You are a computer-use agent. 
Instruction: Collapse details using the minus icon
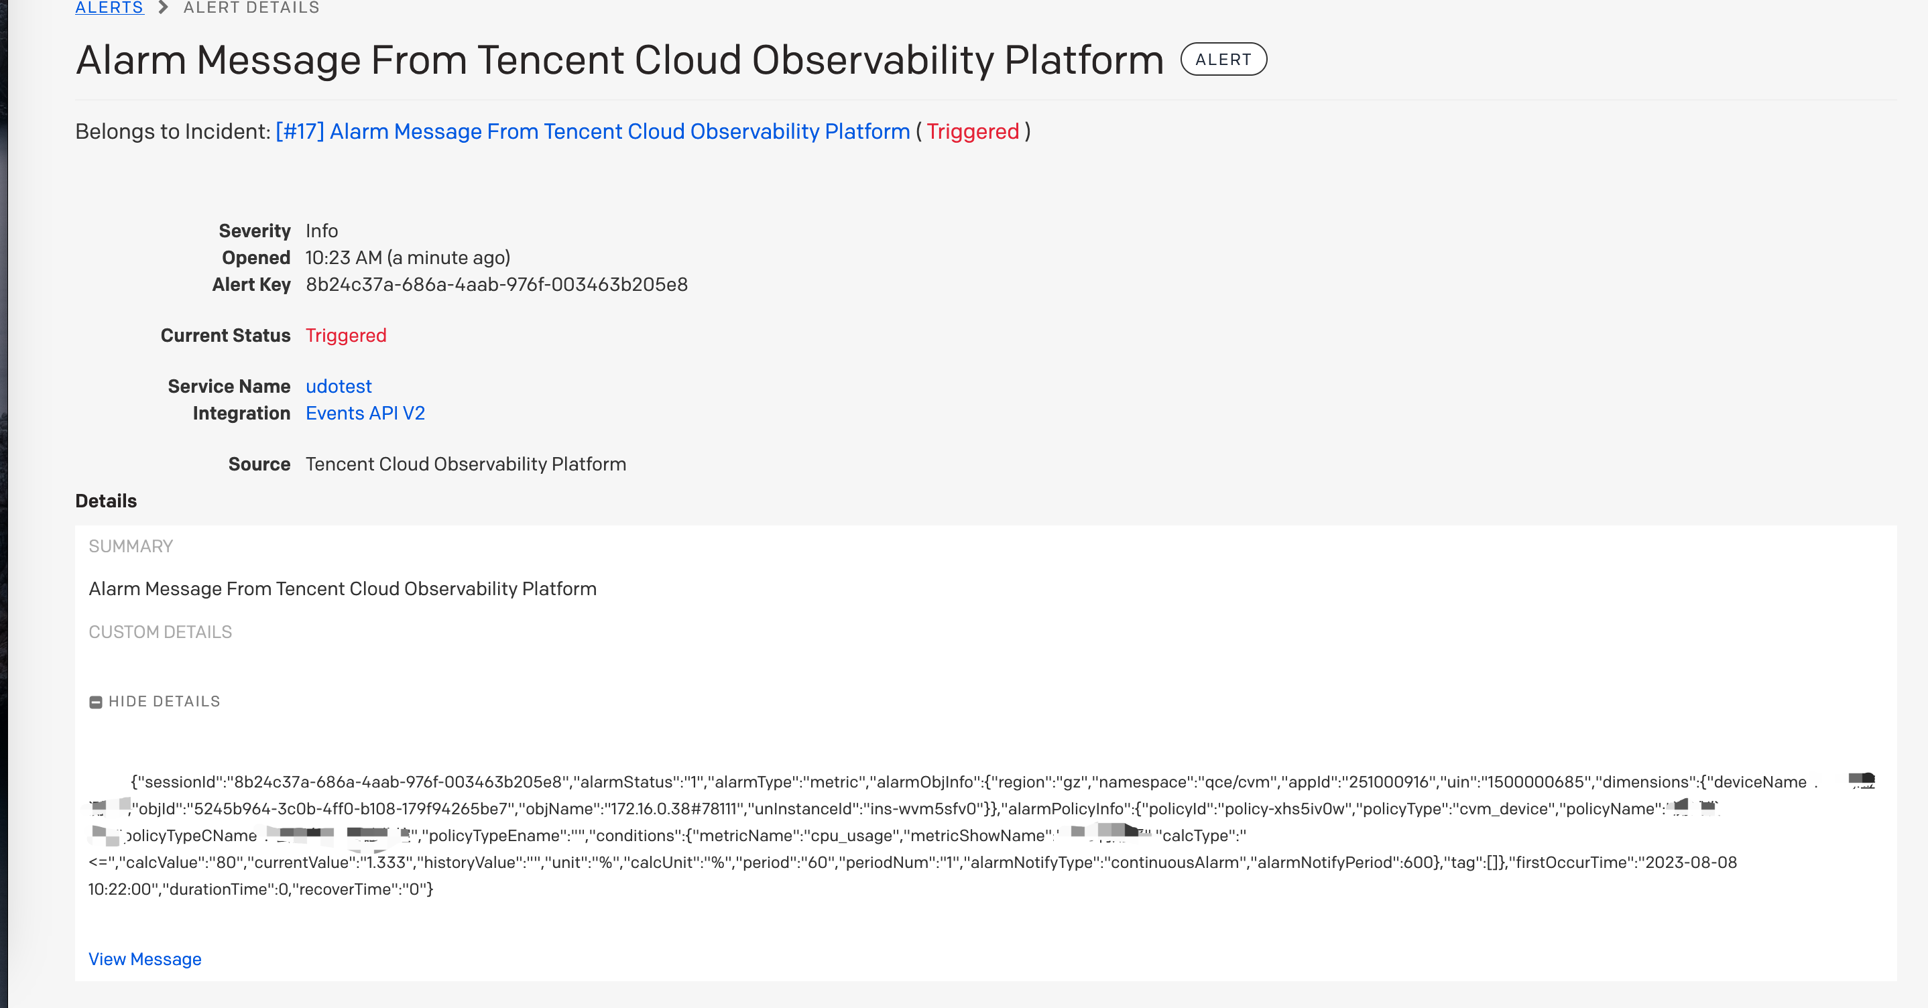click(96, 702)
